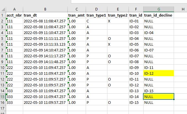
Task: Click the acct_nbr header cell
Action: pyautogui.click(x=14, y=15)
